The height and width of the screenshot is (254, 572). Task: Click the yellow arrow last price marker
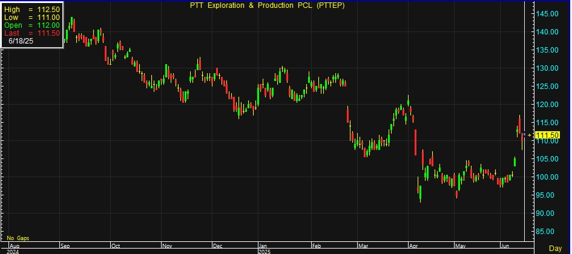[x=530, y=135]
